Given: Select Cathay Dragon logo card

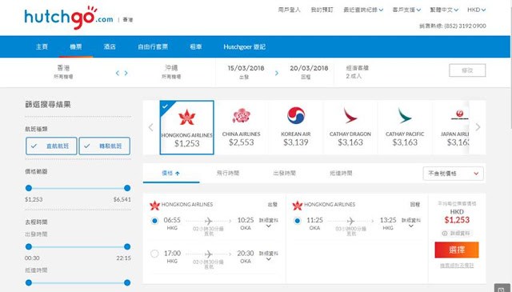Looking at the screenshot, I should point(350,127).
